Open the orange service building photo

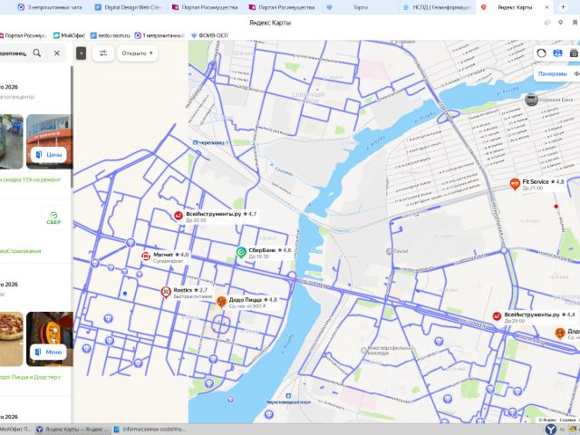pos(49,141)
